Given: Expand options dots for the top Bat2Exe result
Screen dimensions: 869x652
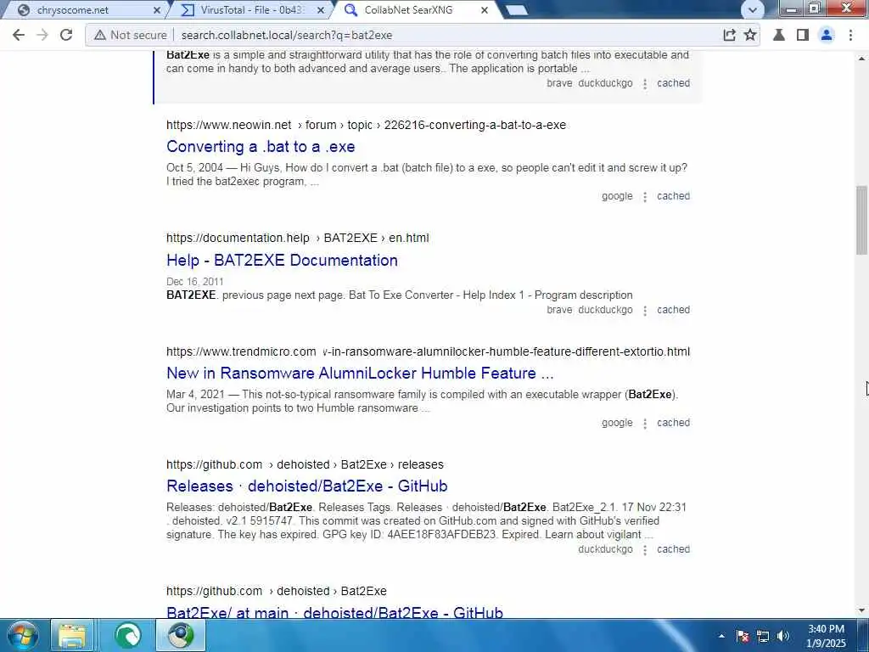Looking at the screenshot, I should (x=645, y=84).
